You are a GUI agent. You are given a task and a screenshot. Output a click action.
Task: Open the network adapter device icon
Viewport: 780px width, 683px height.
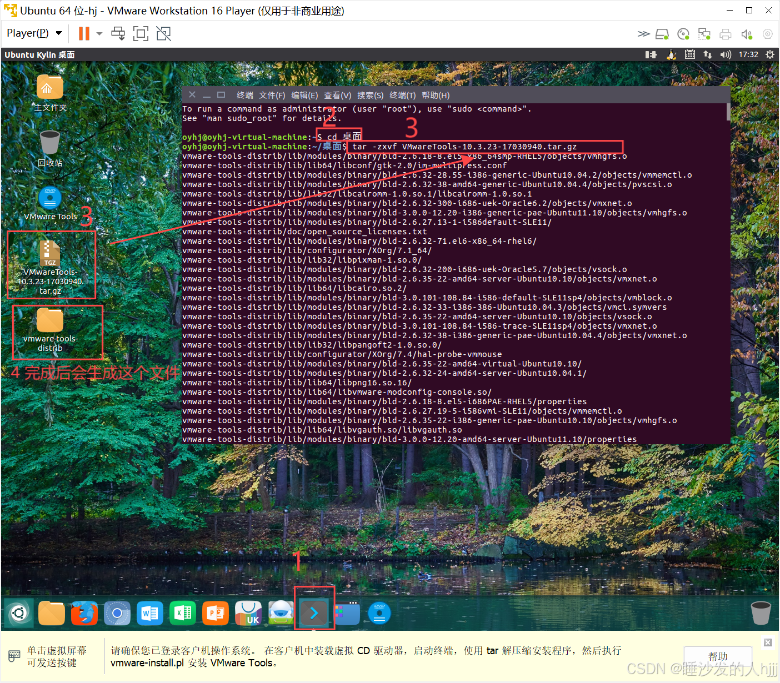pos(704,34)
